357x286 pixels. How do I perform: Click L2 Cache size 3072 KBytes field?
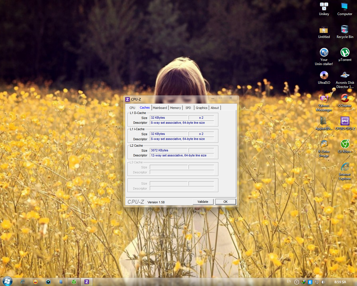tap(169, 150)
